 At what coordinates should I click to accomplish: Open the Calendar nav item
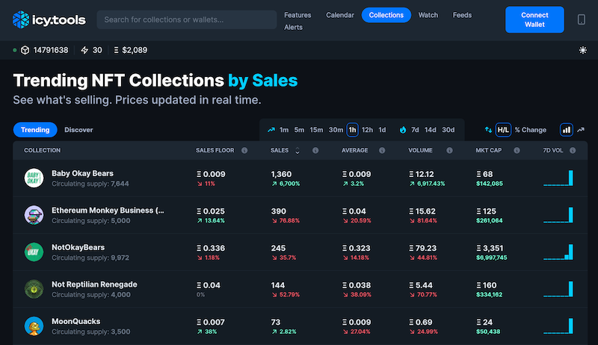coord(339,15)
